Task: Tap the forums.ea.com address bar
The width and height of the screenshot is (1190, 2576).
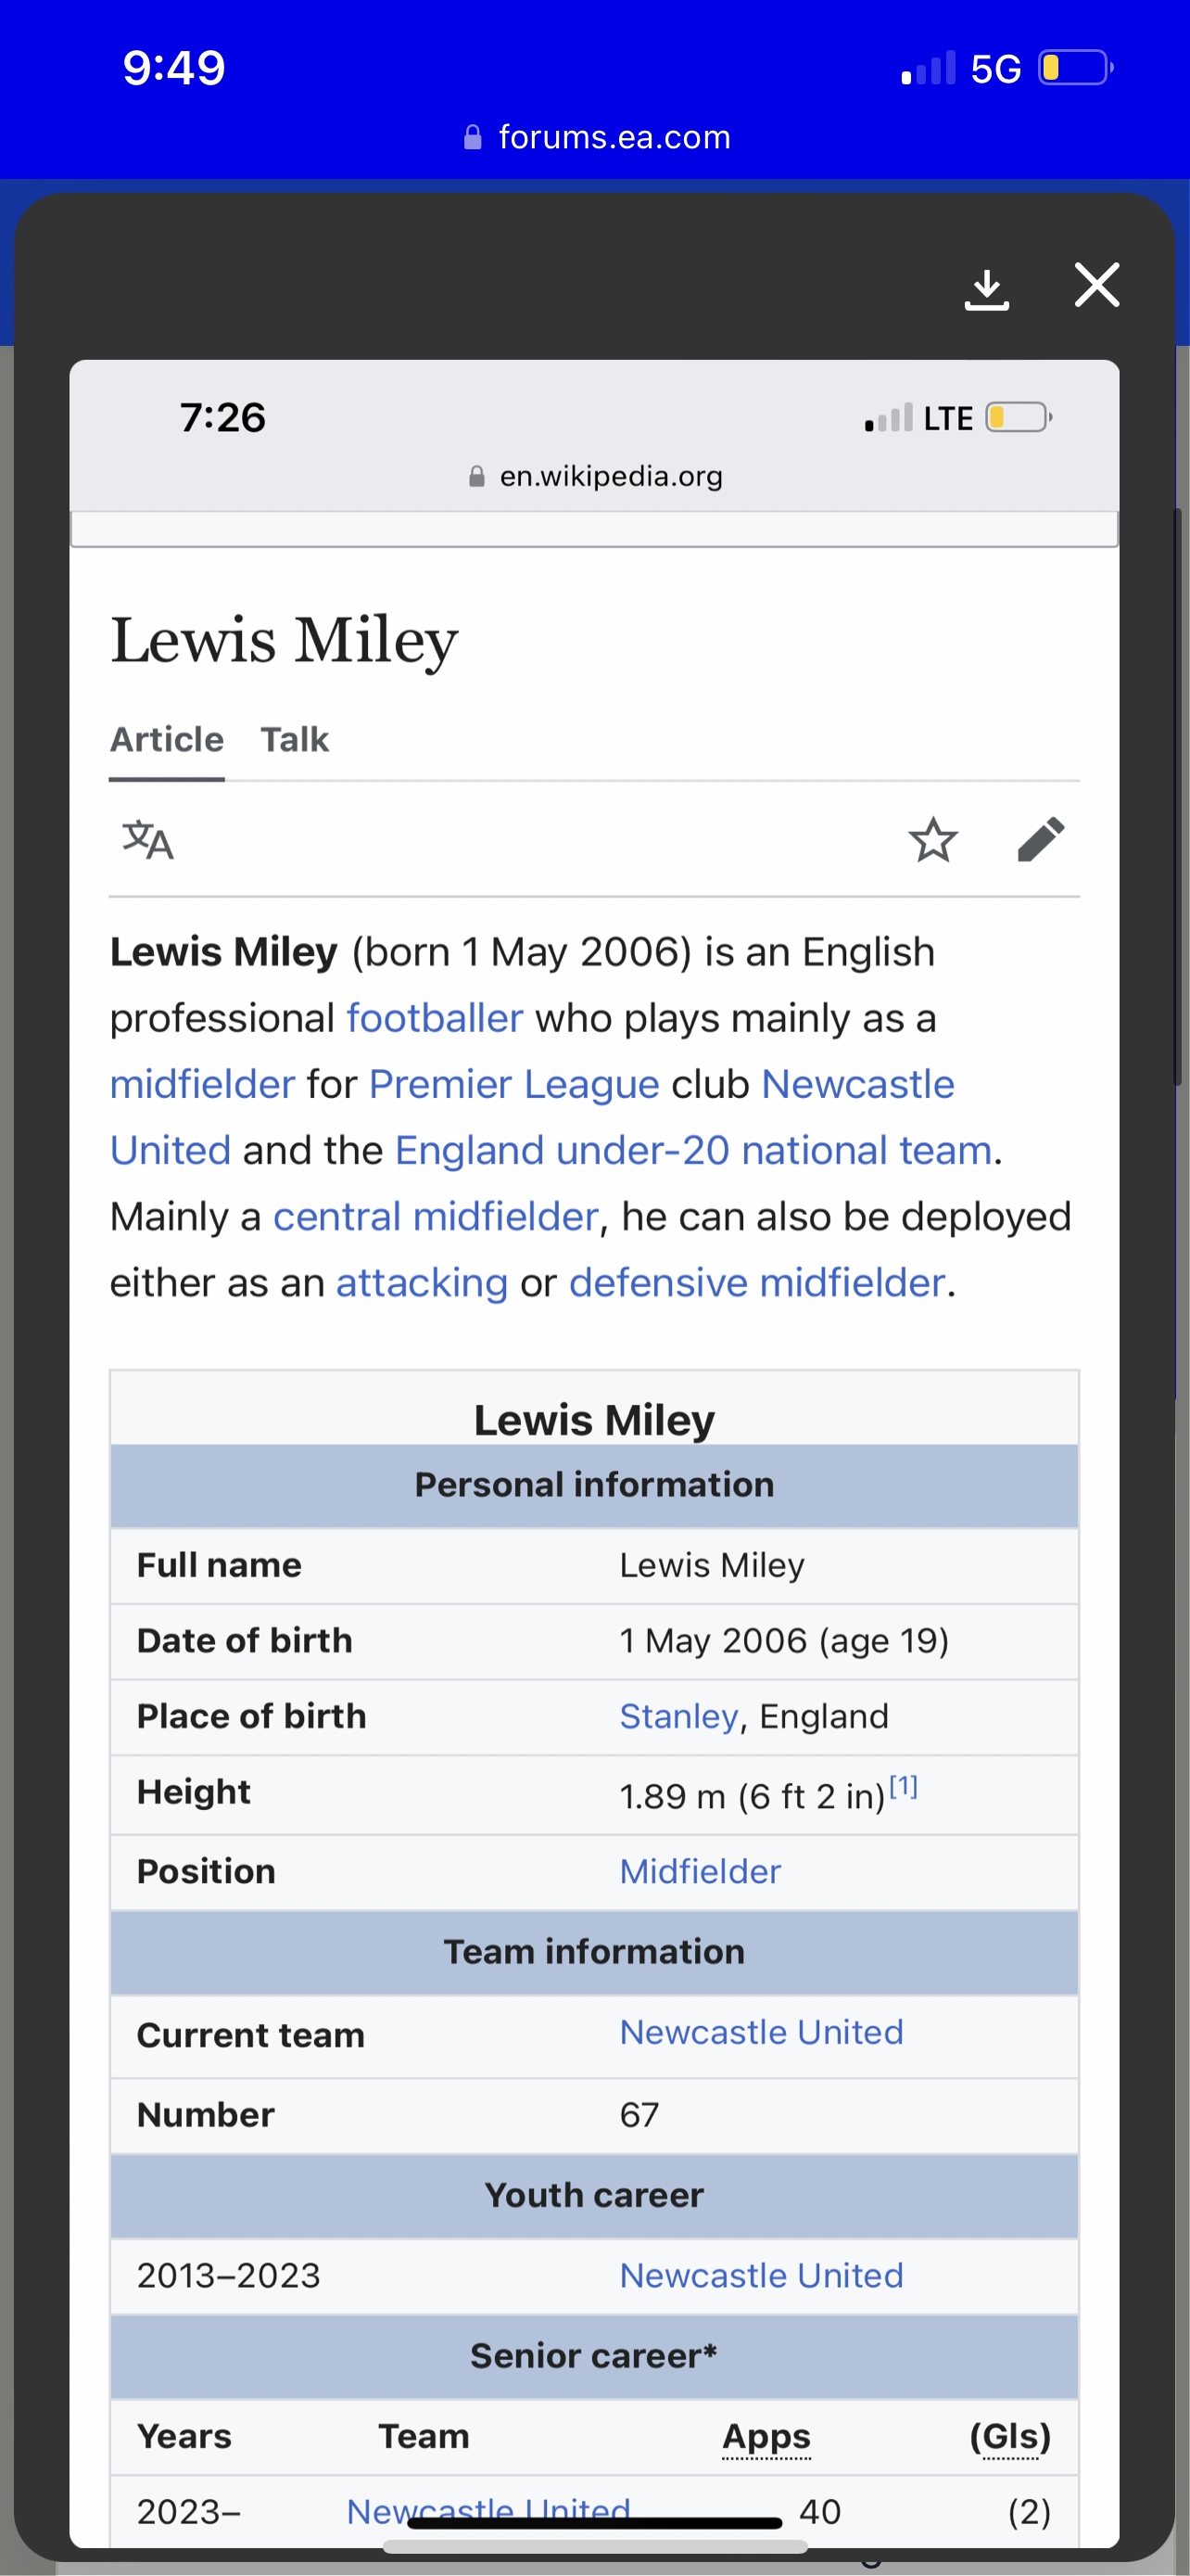Action: [x=614, y=137]
